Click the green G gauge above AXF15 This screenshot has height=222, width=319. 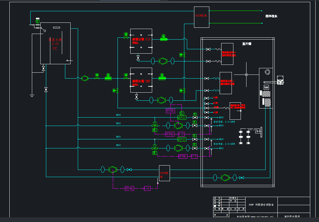coord(182,113)
